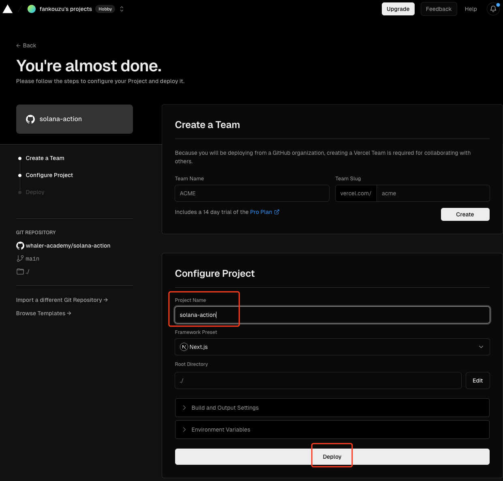The width and height of the screenshot is (503, 481).
Task: Focus the Team Name field
Action: pos(252,193)
